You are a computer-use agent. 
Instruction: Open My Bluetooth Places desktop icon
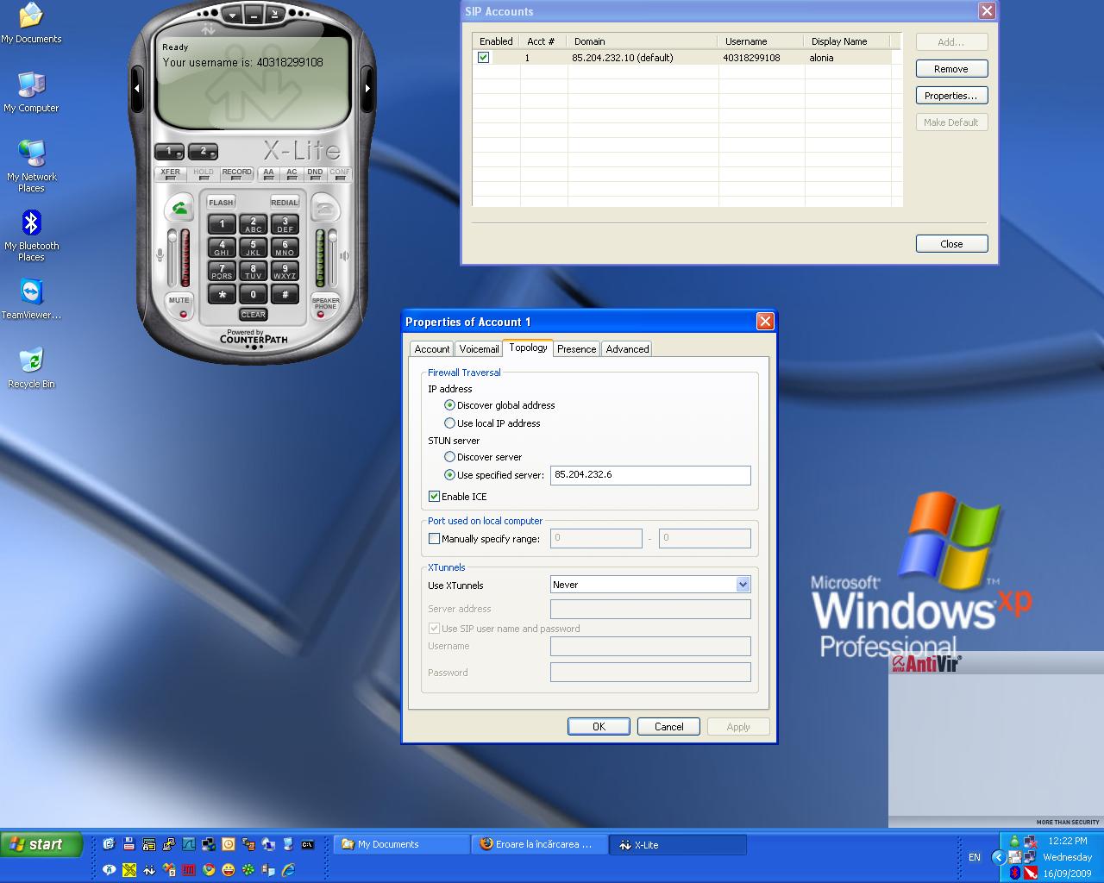[x=31, y=237]
